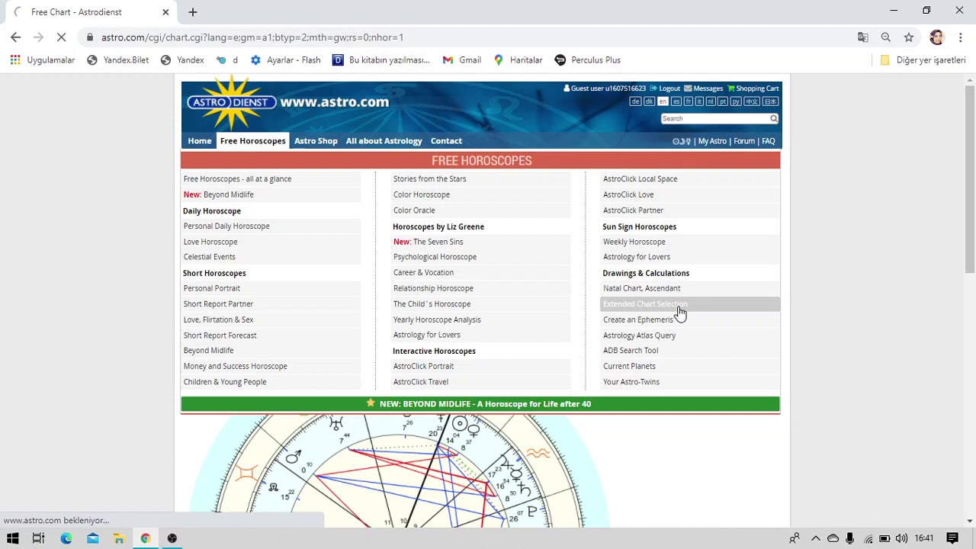The width and height of the screenshot is (976, 549).
Task: Open the Ayarlar - Flash bookmark
Action: 285,60
